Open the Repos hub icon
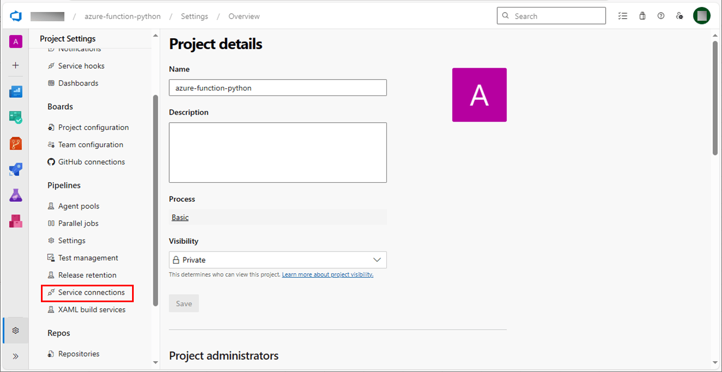This screenshot has width=722, height=372. click(15, 143)
